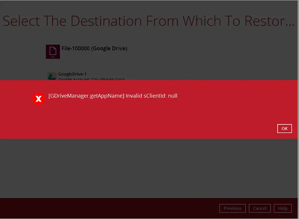Click the Google Drive logo icon

(x=52, y=76)
